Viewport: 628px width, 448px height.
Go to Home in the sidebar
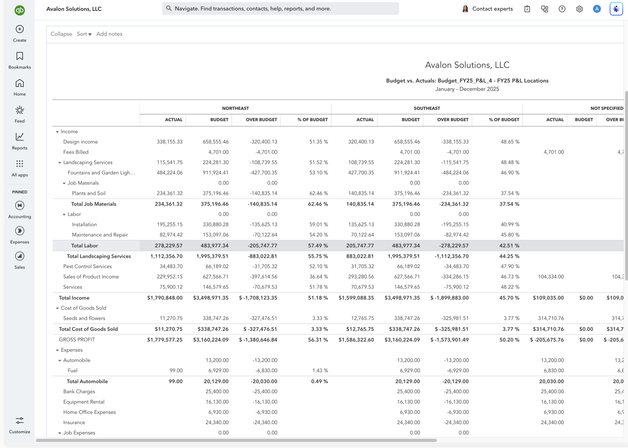tap(20, 87)
